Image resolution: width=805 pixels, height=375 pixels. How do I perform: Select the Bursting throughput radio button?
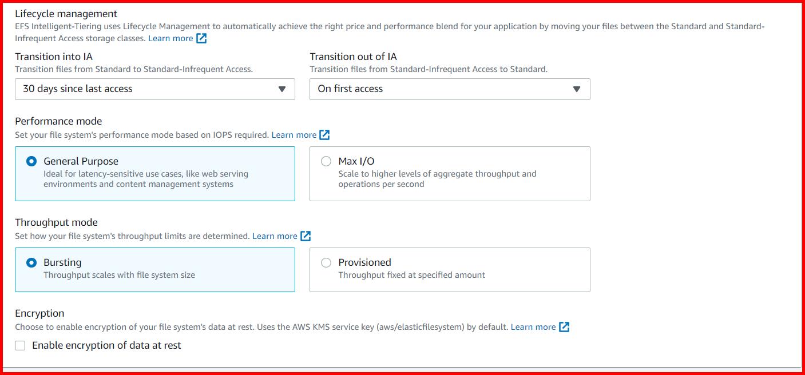pyautogui.click(x=31, y=262)
